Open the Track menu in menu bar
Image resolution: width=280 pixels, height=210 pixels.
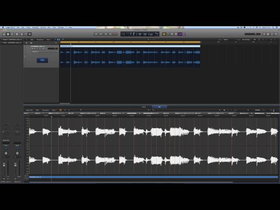point(28,28)
